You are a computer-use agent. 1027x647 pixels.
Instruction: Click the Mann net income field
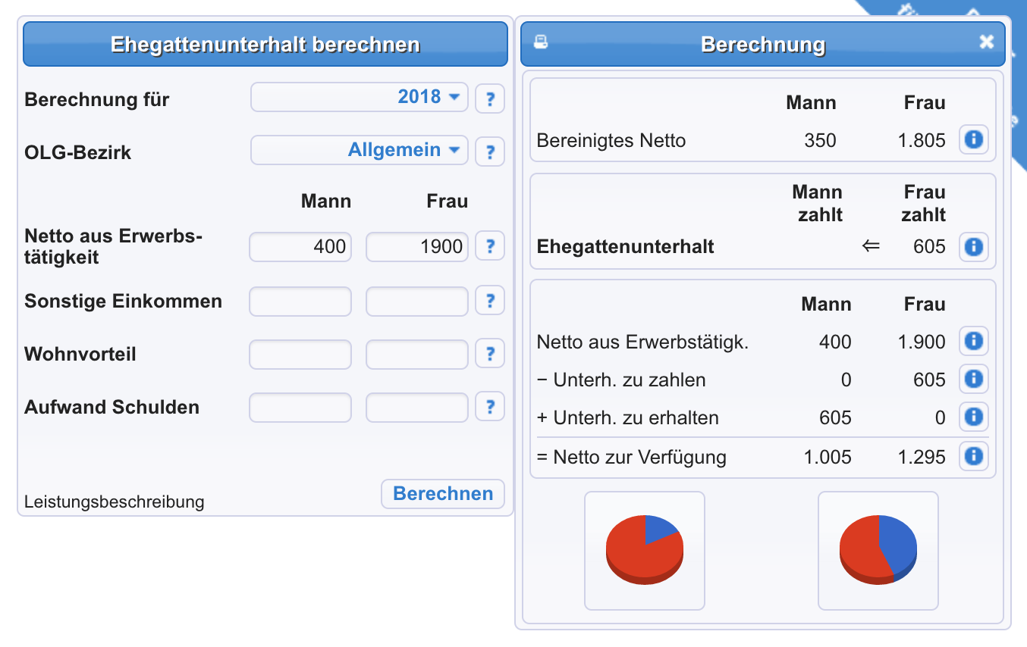click(300, 247)
